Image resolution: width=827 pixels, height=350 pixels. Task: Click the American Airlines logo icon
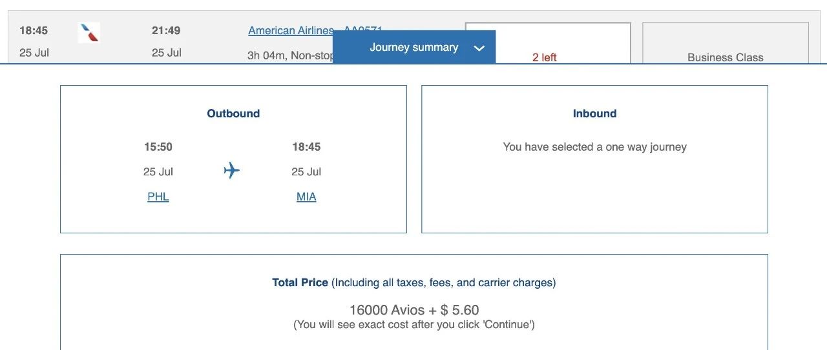[x=89, y=32]
